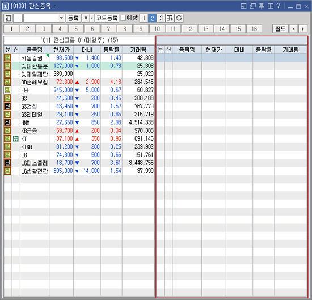Click the 필드 button

[280, 29]
